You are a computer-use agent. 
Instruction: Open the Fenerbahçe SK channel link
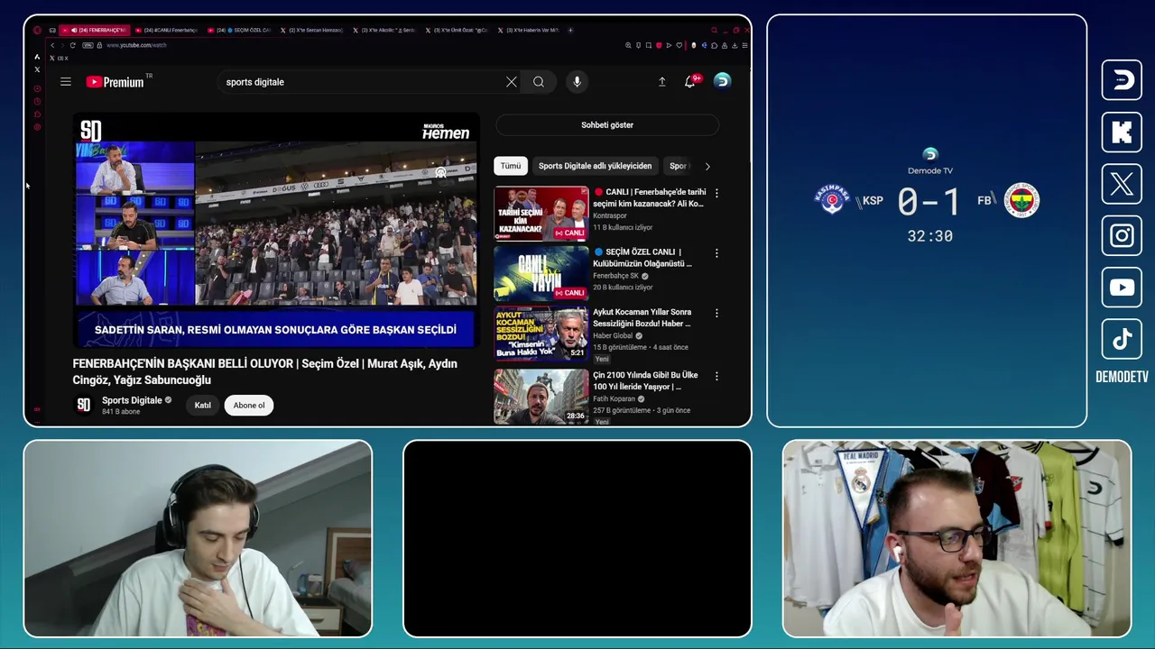click(615, 276)
